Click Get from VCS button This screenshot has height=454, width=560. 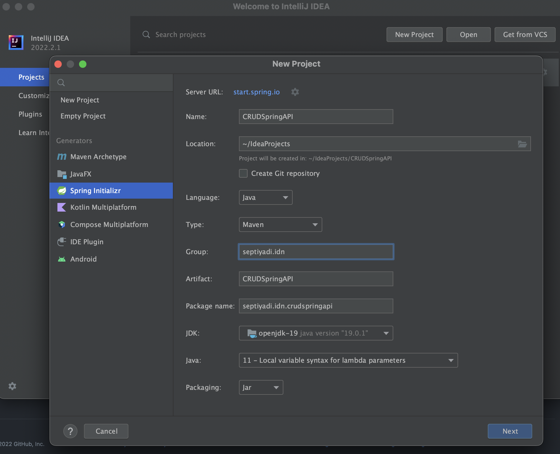525,35
